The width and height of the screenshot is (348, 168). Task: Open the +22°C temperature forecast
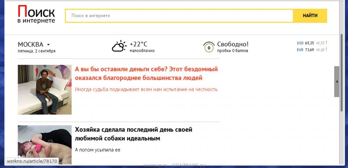pos(138,44)
